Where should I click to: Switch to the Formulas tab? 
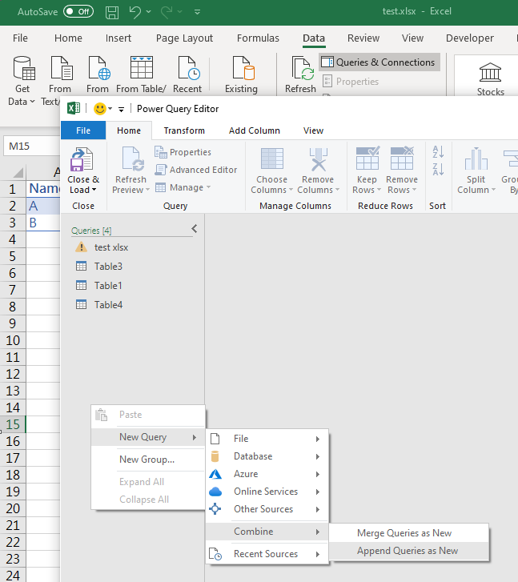click(258, 38)
